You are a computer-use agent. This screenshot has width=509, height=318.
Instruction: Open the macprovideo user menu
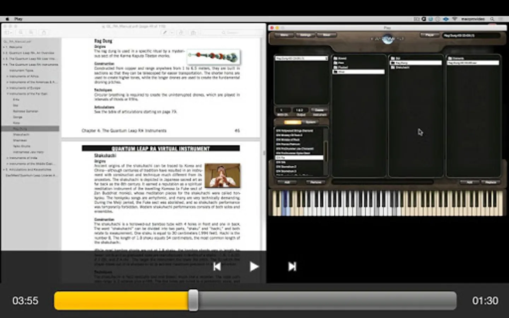(x=473, y=19)
